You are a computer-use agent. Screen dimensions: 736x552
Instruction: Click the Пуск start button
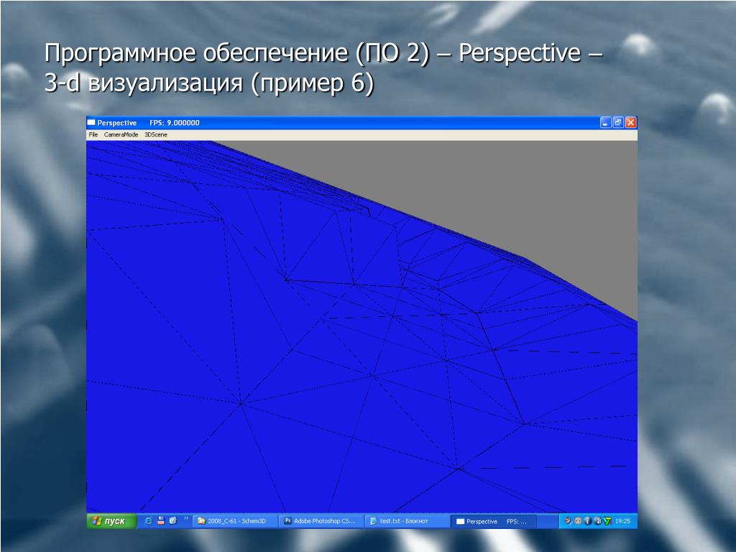point(111,521)
